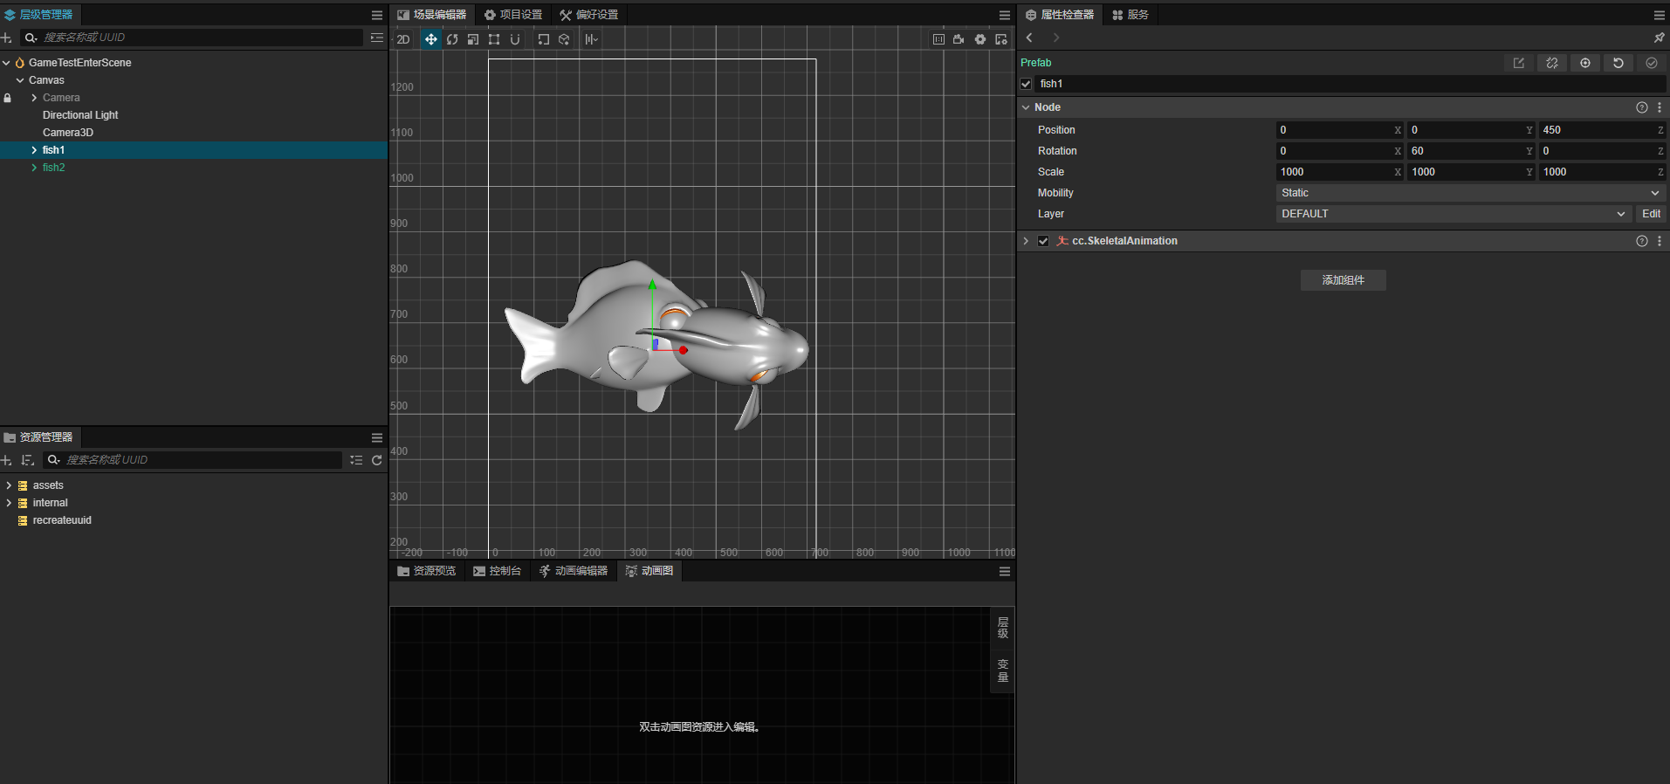This screenshot has width=1670, height=784.
Task: Pin the inspector panel
Action: point(1659,38)
